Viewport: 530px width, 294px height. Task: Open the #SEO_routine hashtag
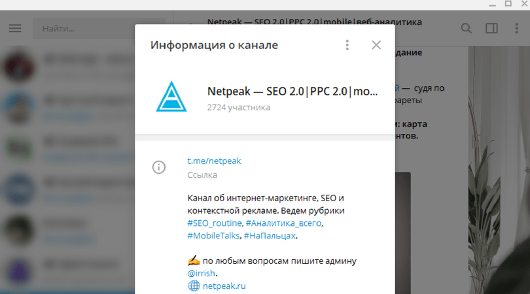click(x=215, y=223)
